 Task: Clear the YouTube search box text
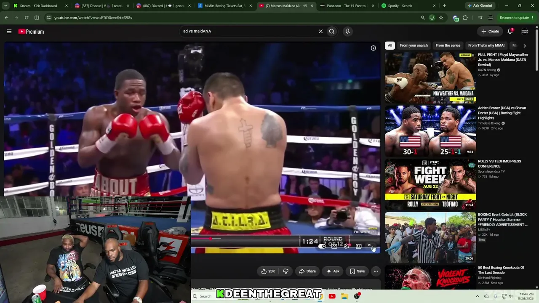(x=320, y=31)
